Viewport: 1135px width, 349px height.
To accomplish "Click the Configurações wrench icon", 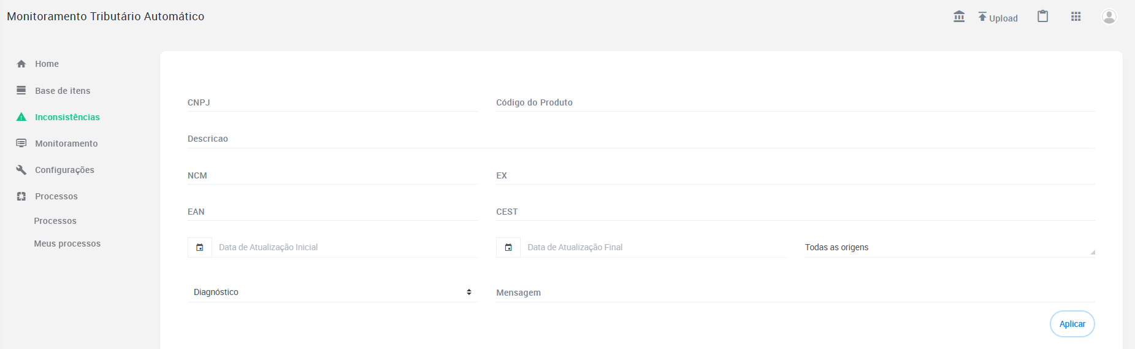I will coord(21,170).
